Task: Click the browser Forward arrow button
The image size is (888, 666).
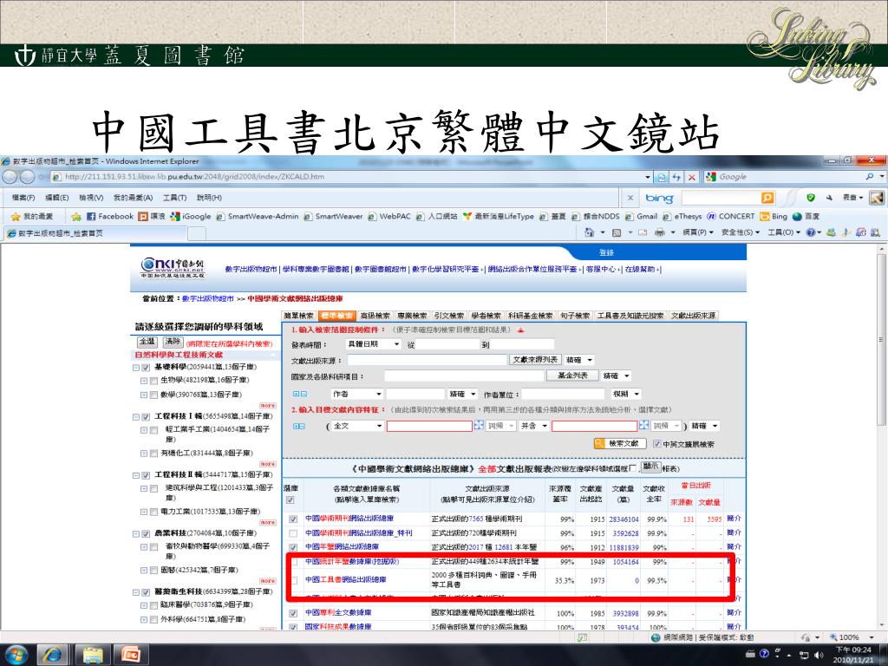Action: [27, 177]
